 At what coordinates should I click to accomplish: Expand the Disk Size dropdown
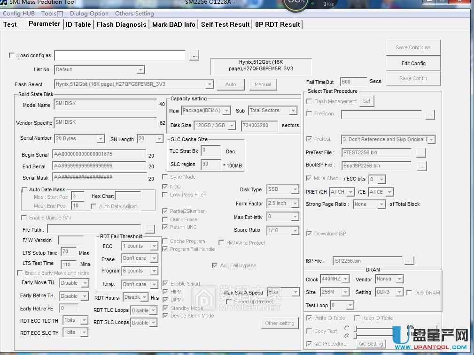231,126
